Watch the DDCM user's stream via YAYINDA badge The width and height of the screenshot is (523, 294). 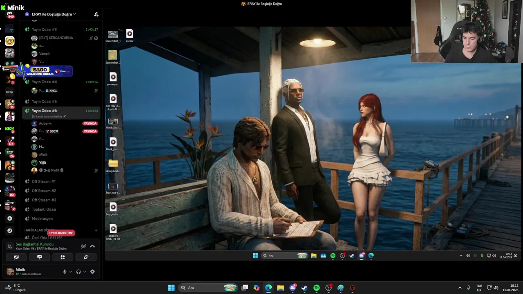90,131
